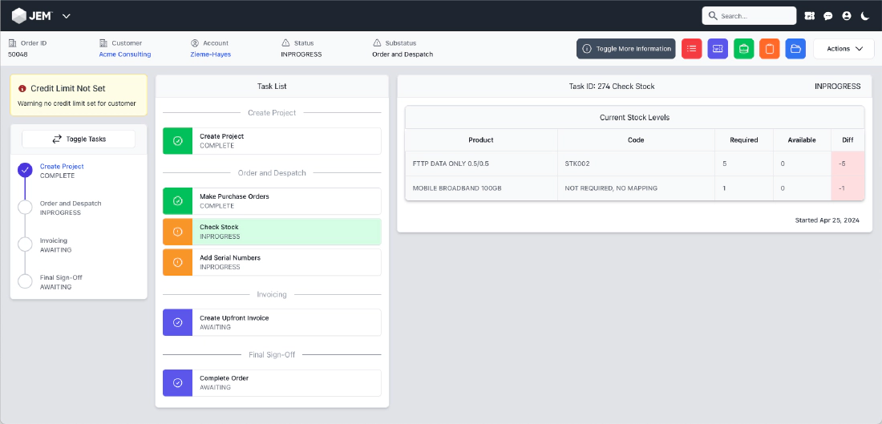Click the Available column header
Viewport: 882px width, 424px height.
(x=802, y=140)
